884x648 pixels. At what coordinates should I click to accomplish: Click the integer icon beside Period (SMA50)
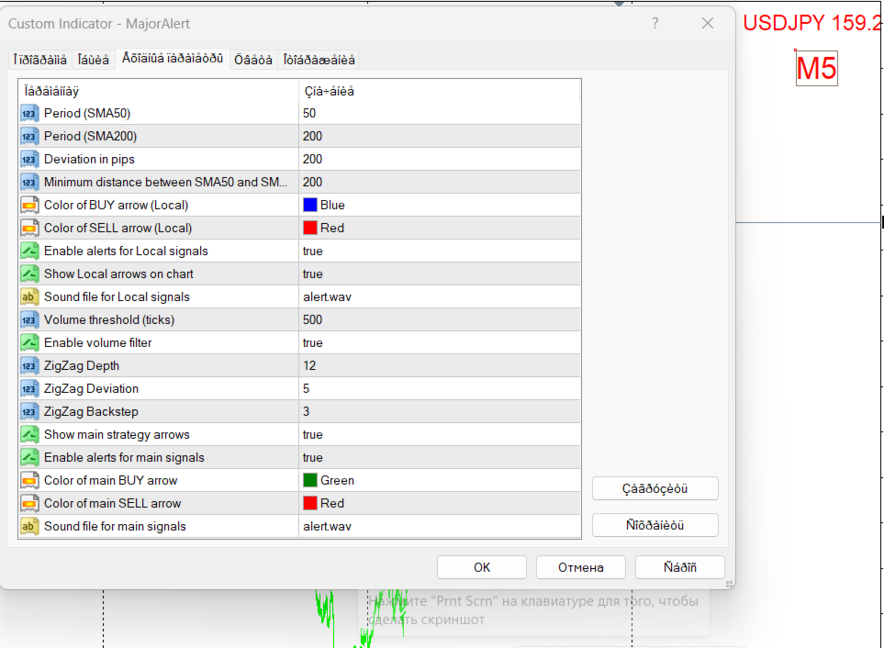pyautogui.click(x=29, y=113)
